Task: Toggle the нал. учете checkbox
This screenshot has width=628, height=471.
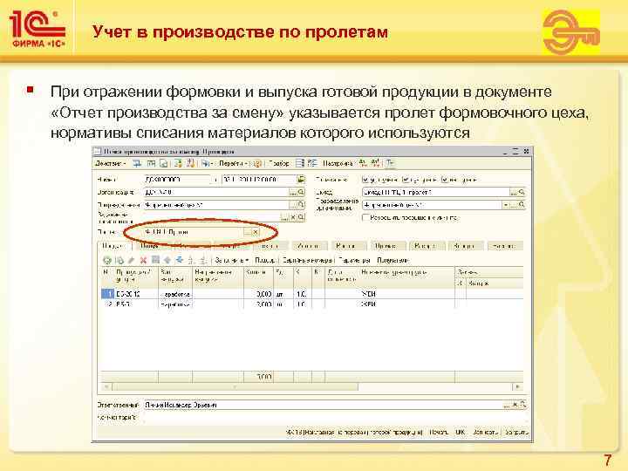Action: tap(444, 180)
